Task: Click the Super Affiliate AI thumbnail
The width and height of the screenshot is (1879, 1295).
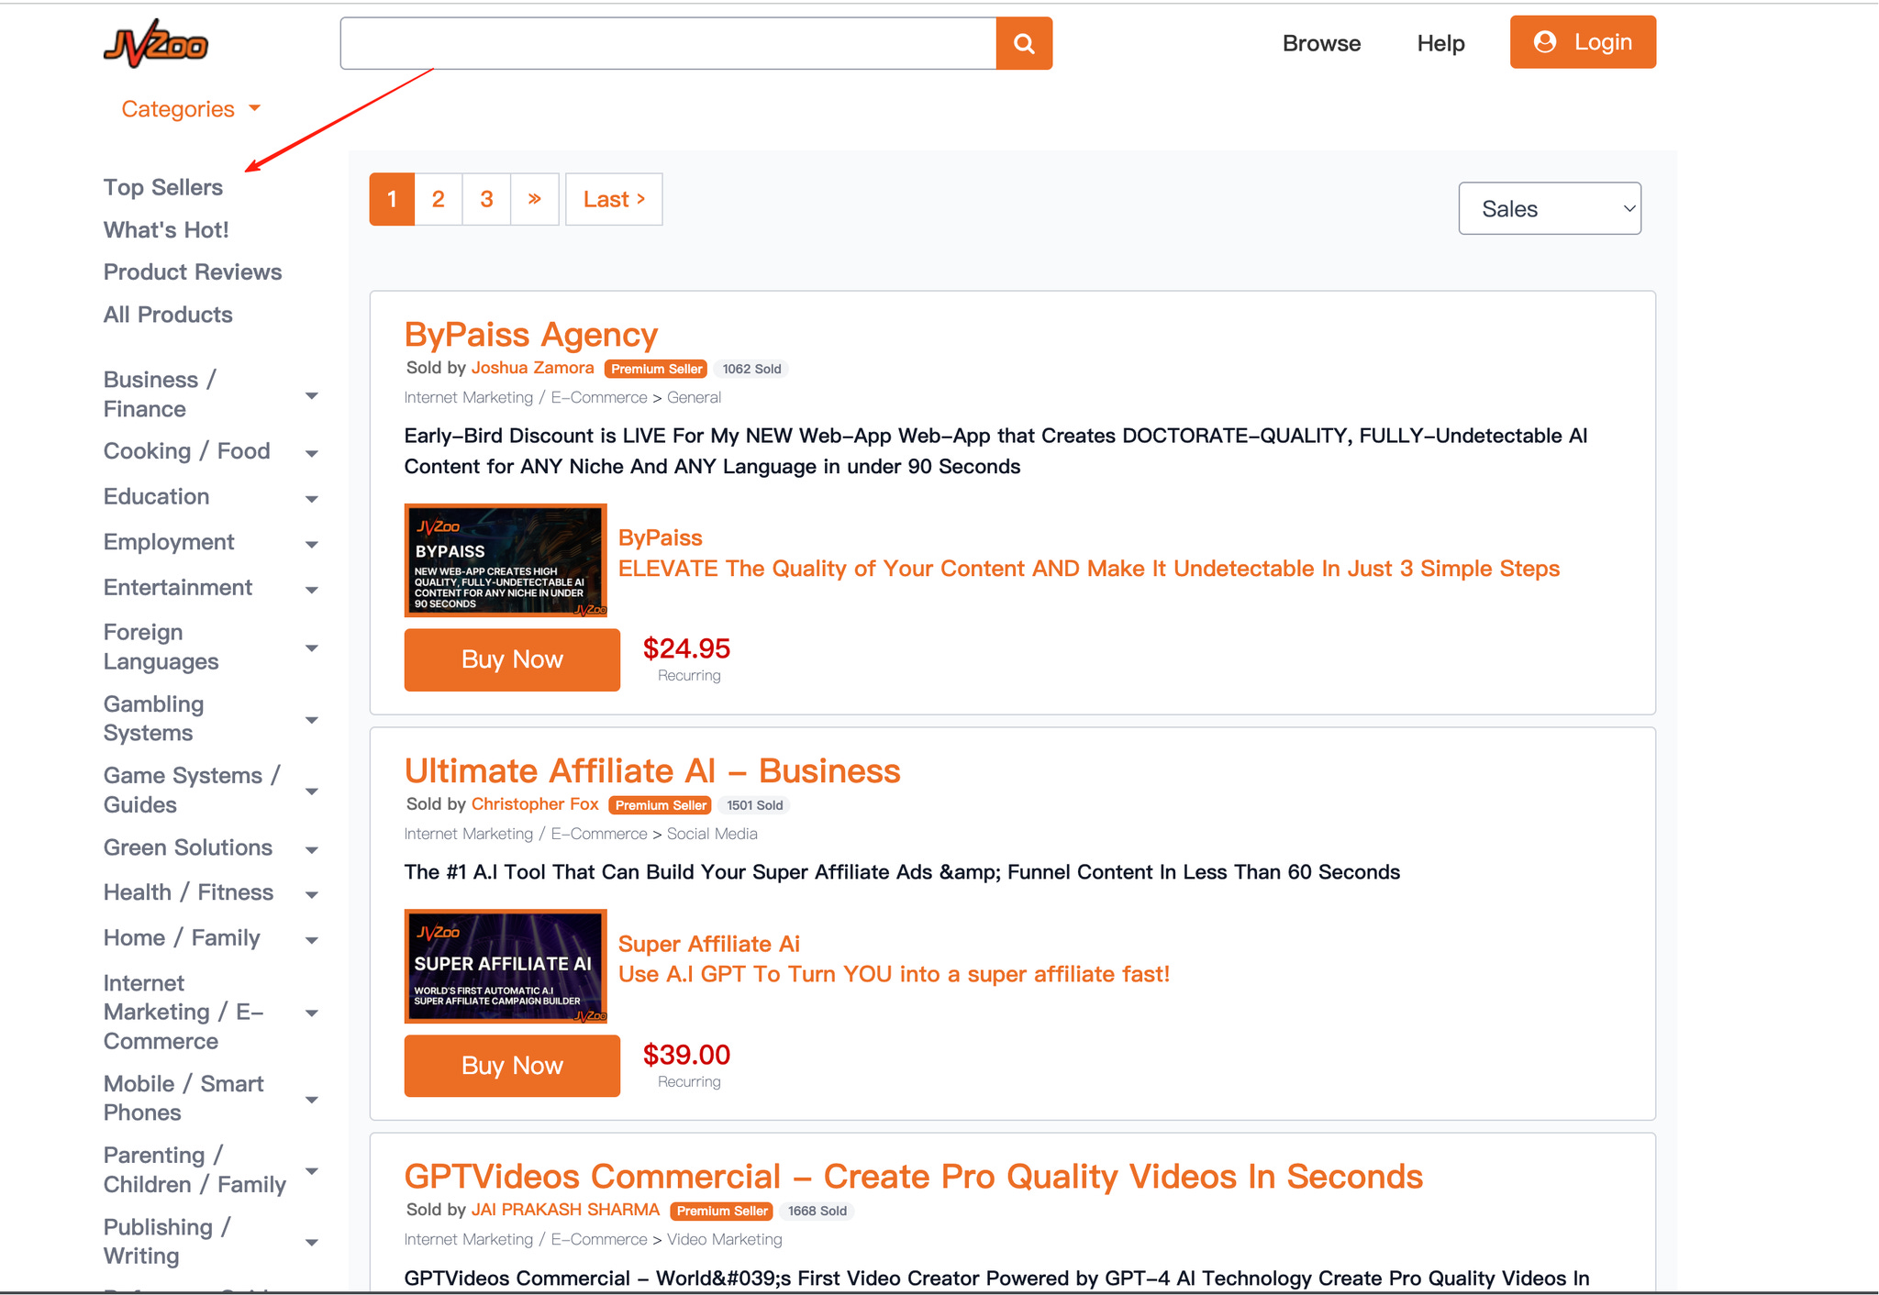Action: pyautogui.click(x=506, y=966)
